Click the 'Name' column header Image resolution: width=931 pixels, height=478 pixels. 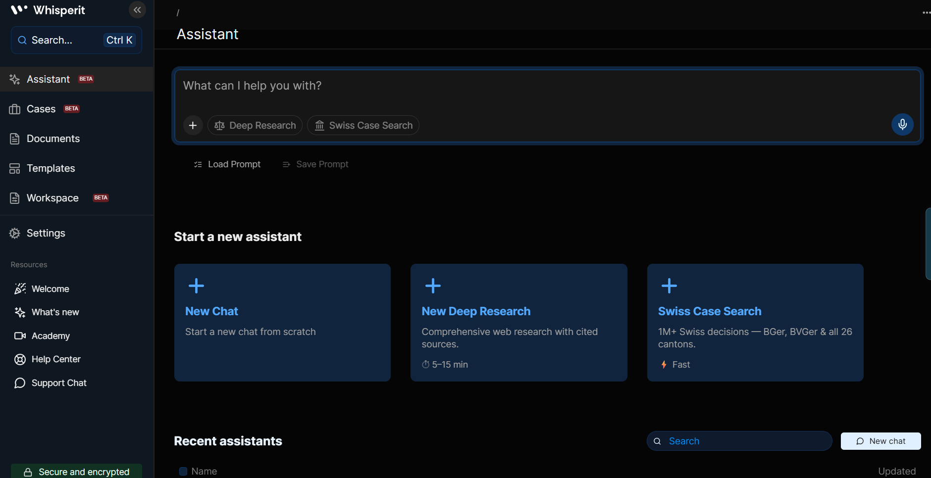click(x=204, y=471)
